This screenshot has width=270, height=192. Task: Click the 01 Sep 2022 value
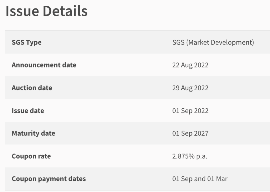(x=190, y=111)
